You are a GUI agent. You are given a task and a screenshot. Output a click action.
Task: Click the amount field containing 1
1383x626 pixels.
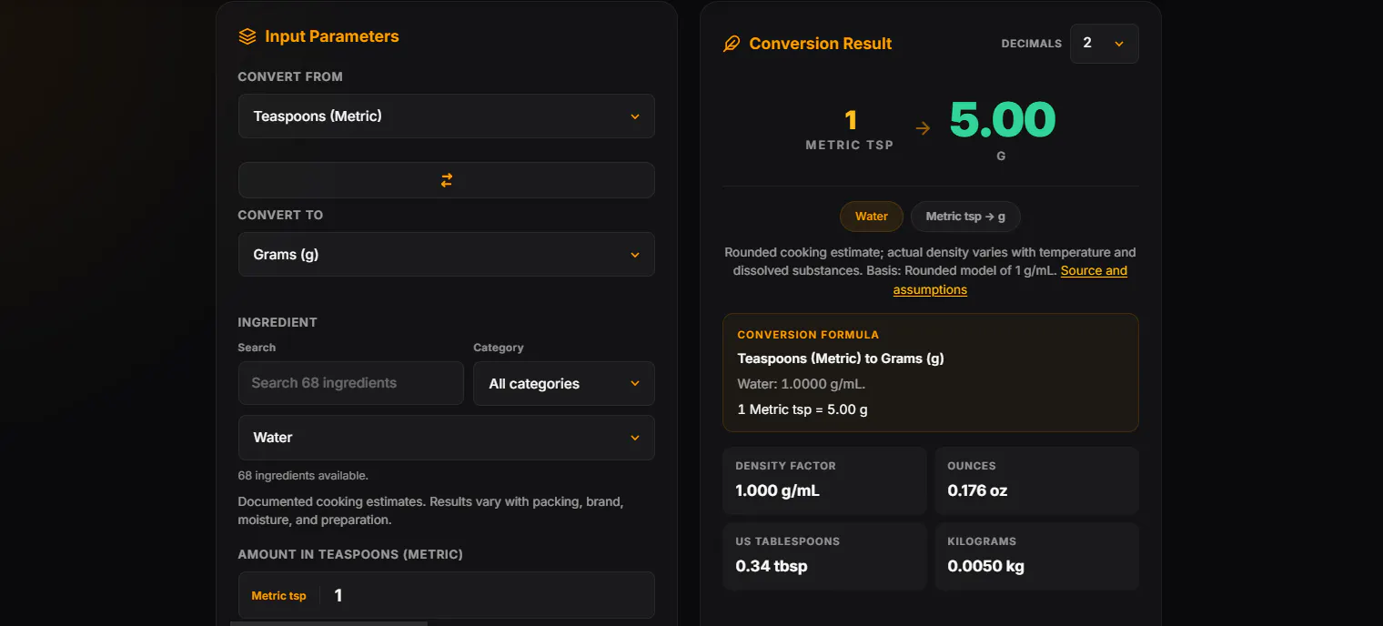click(x=446, y=595)
